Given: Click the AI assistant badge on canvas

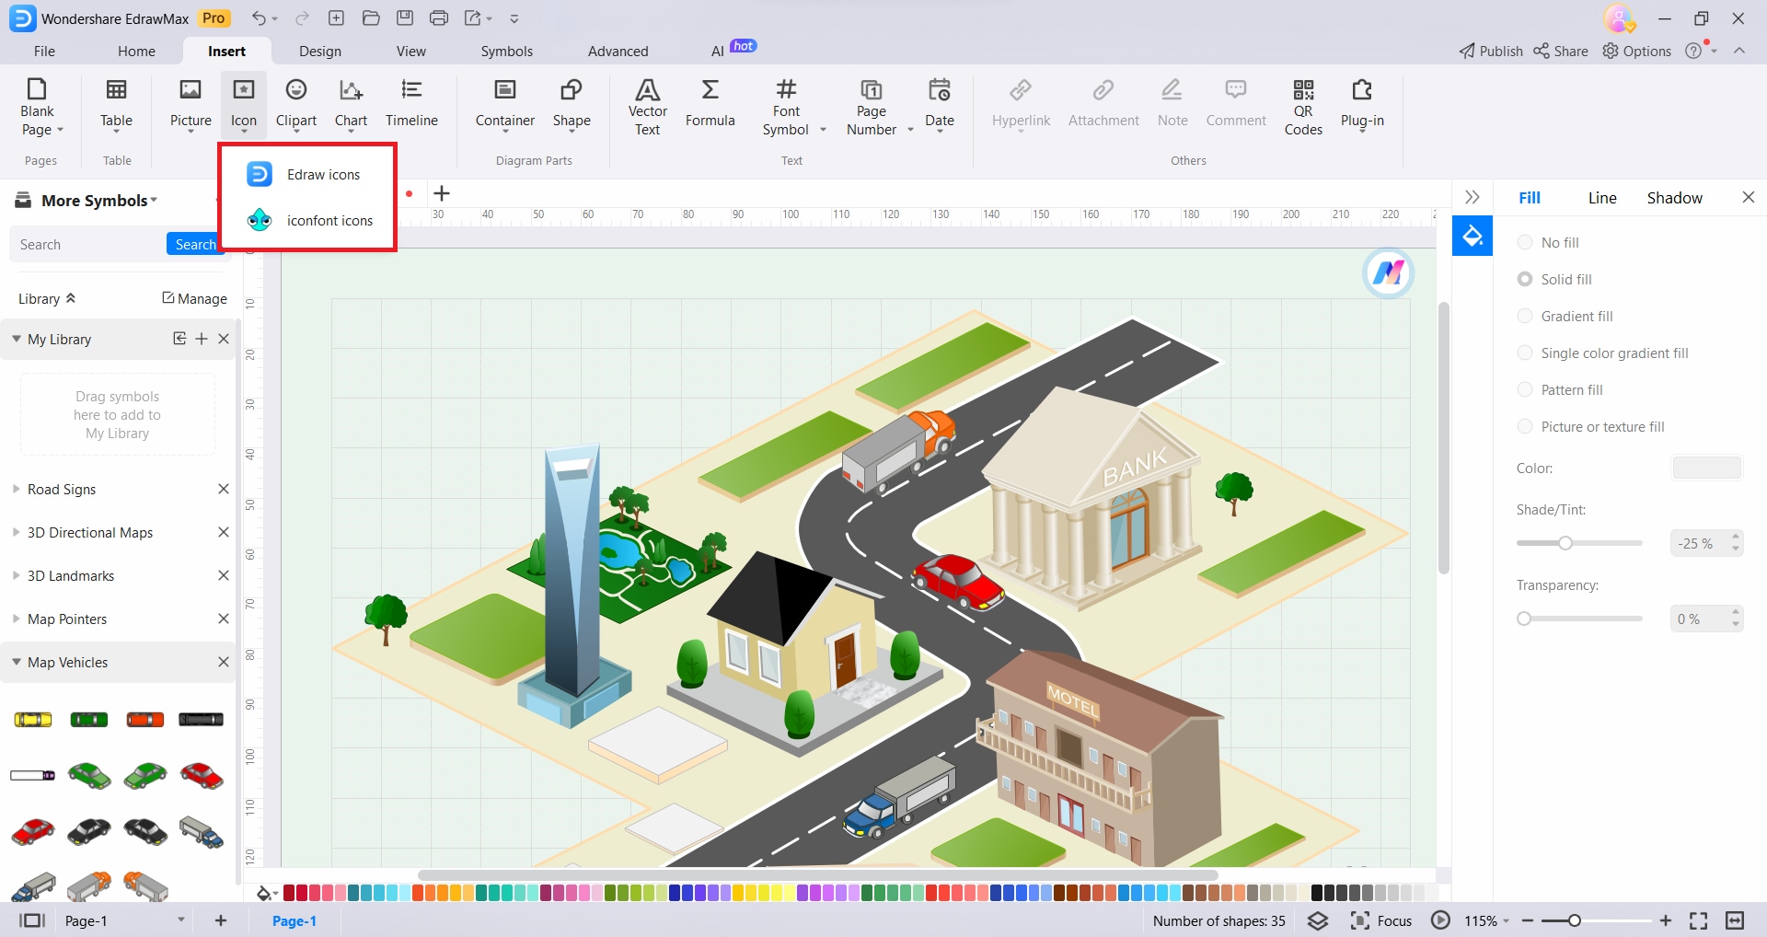Looking at the screenshot, I should coord(1388,273).
